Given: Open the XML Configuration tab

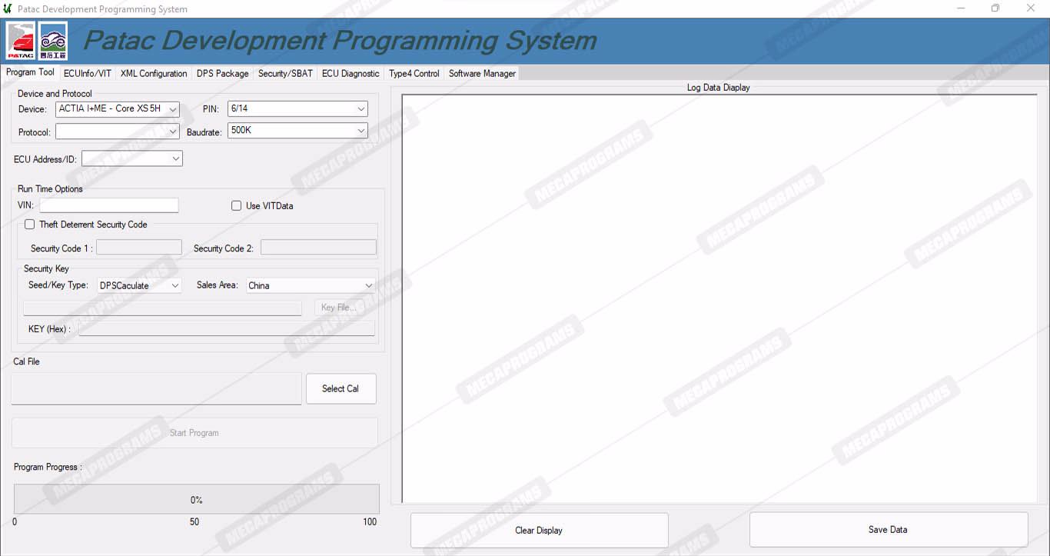Looking at the screenshot, I should coord(154,74).
